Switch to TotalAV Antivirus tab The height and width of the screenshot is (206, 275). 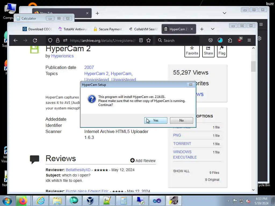[73, 29]
